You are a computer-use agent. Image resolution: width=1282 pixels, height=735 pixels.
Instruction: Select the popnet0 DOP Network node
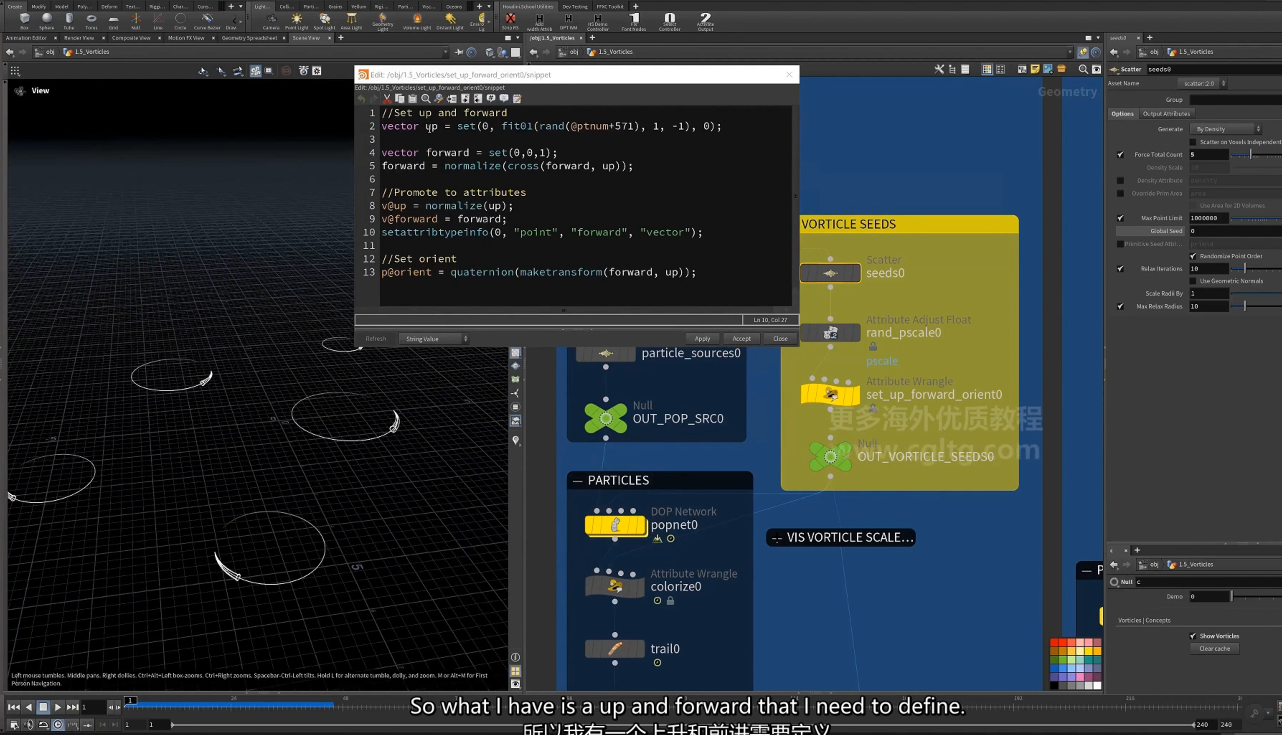pos(615,525)
